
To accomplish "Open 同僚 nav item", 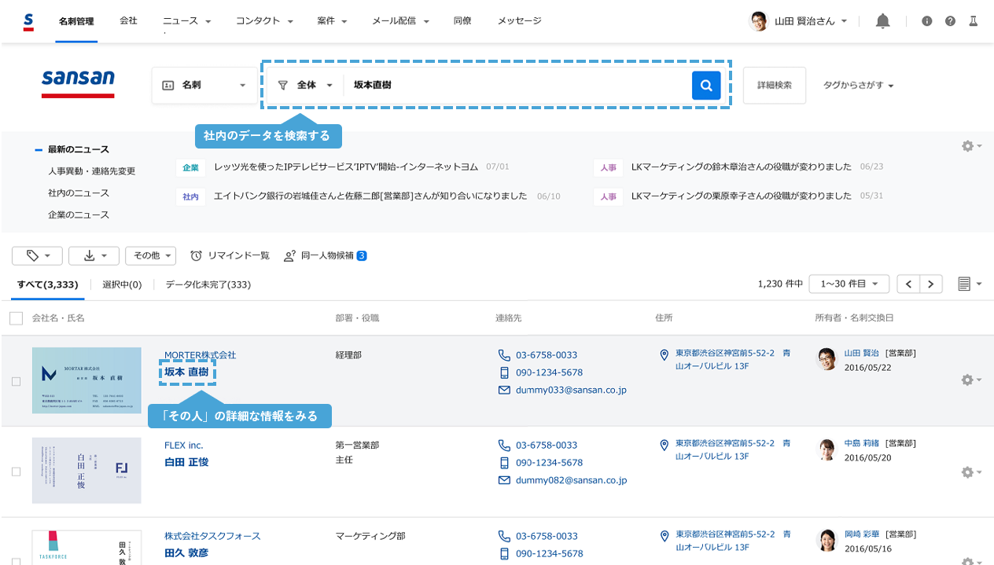I will click(462, 21).
